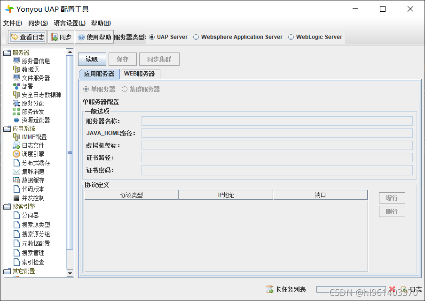Click the 证书密码 input field

pos(277,170)
